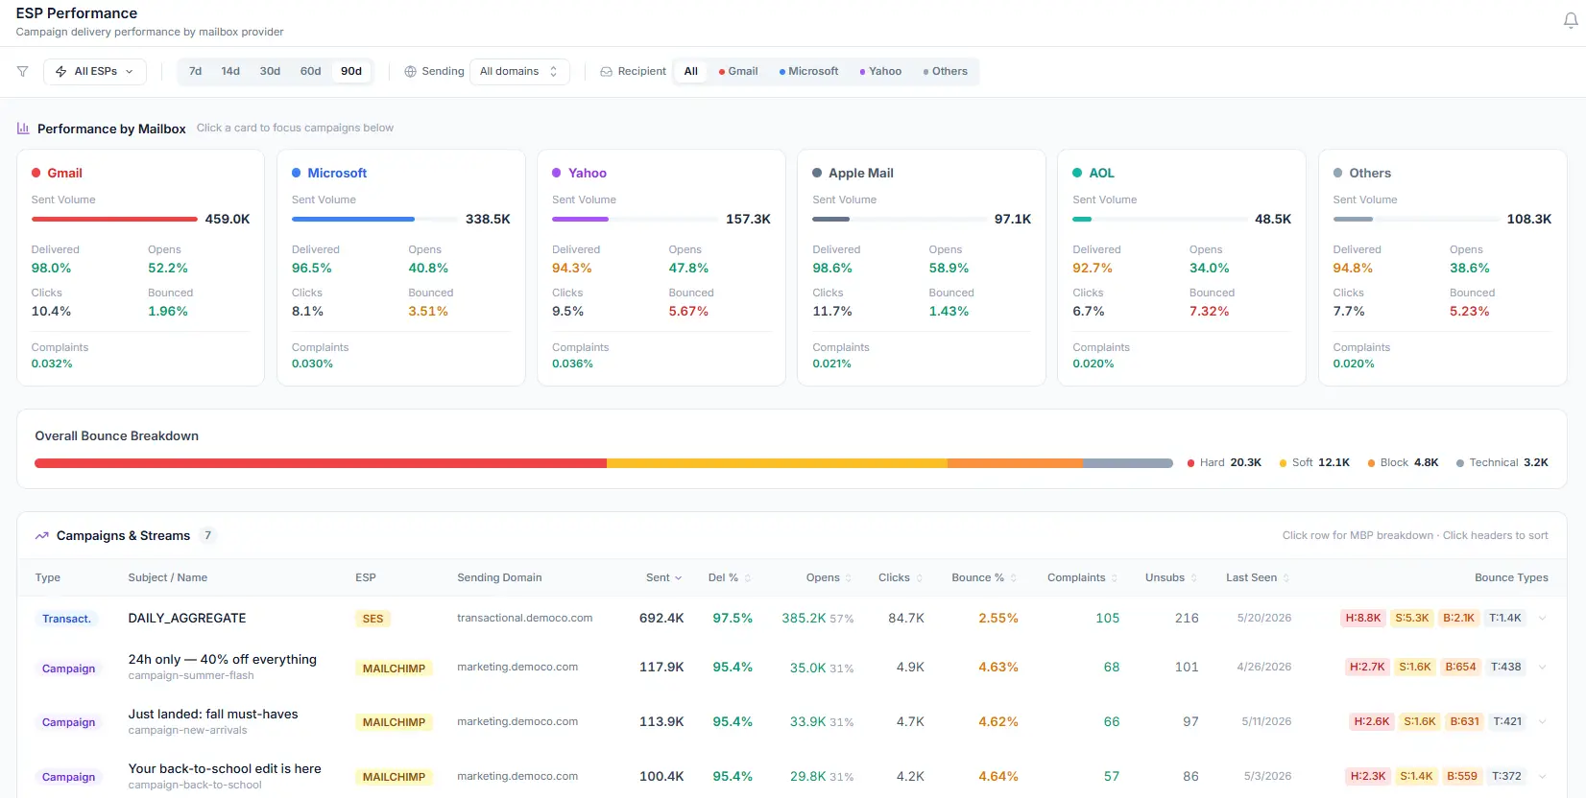This screenshot has height=798, width=1586.
Task: Sort the table by Bounce % column
Action: pos(984,577)
